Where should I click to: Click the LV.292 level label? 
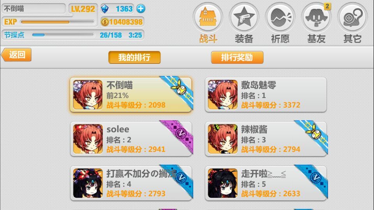83,9
